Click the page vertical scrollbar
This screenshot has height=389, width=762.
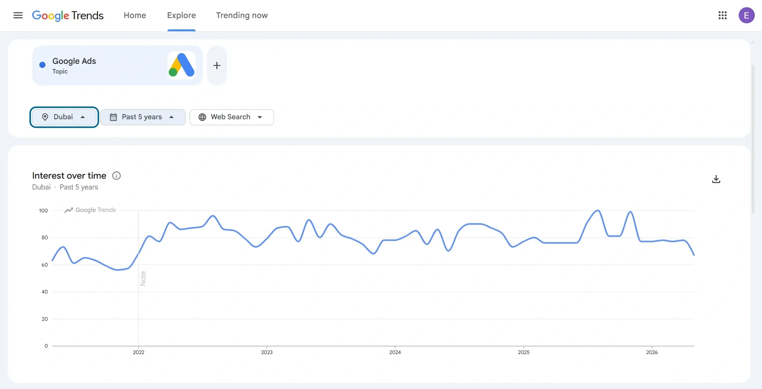pyautogui.click(x=753, y=138)
